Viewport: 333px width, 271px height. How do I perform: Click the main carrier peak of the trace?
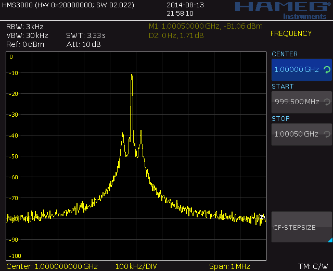(132, 75)
